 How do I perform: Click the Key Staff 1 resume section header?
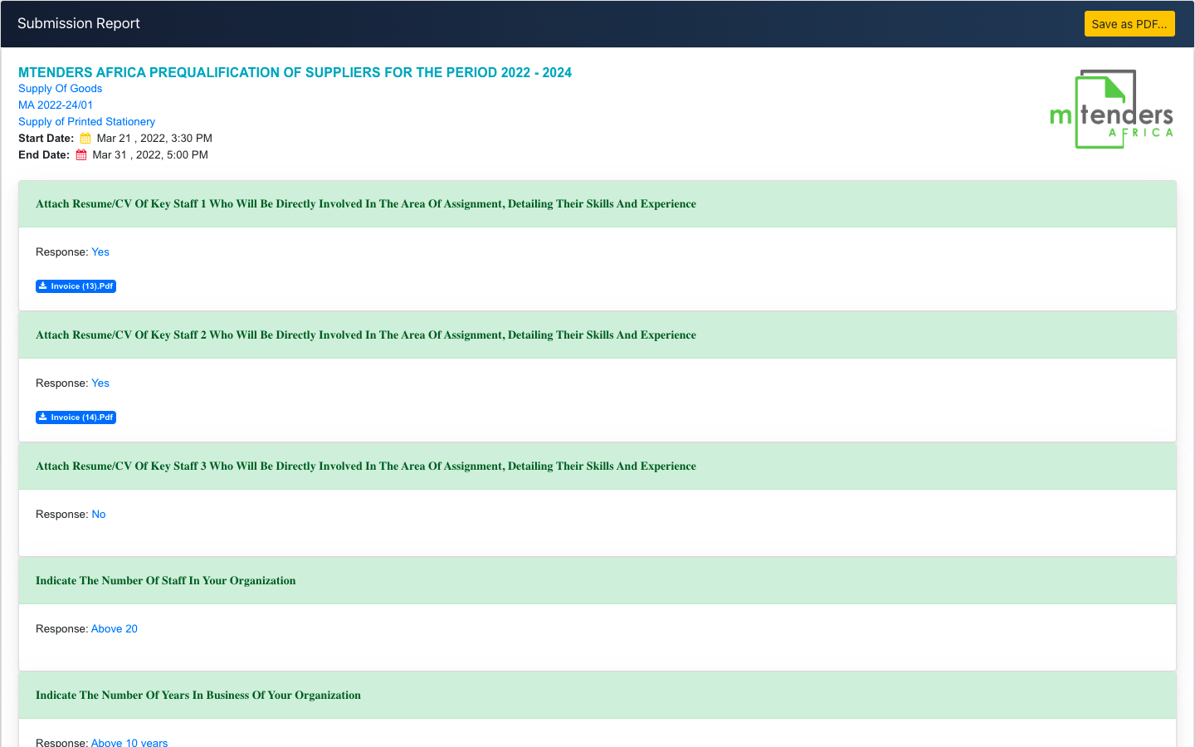click(x=597, y=204)
